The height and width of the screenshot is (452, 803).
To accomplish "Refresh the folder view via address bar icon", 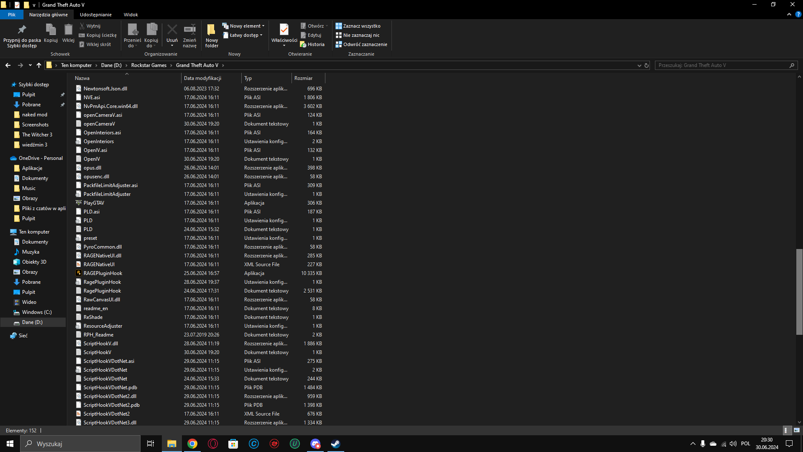I will [x=647, y=65].
